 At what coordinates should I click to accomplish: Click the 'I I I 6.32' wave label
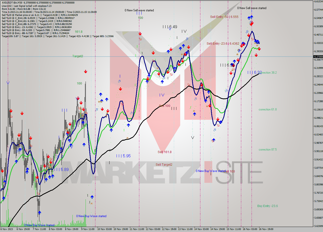(255, 72)
